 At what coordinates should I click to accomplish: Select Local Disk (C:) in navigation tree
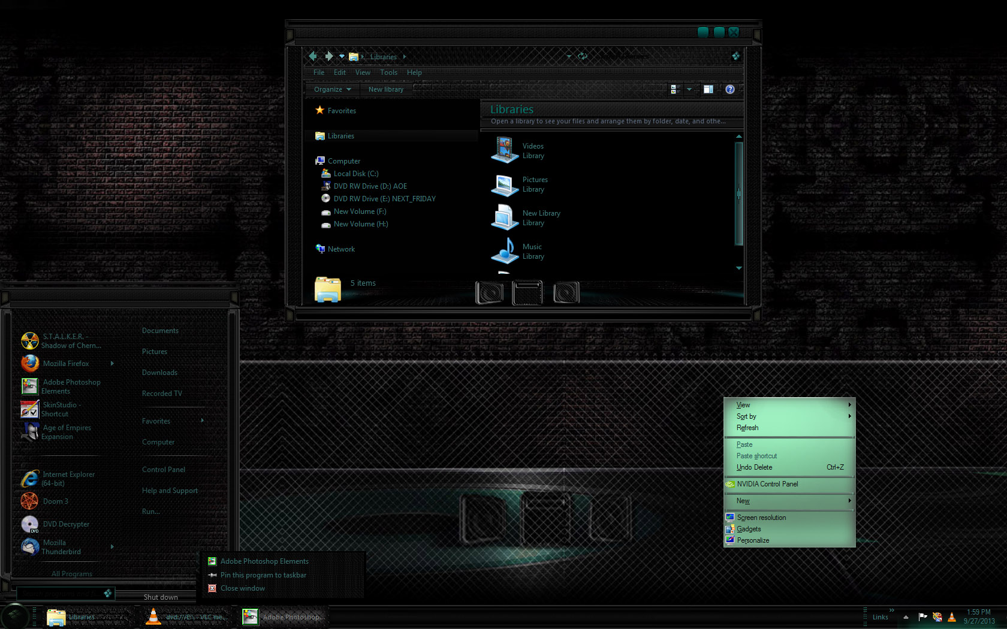pos(355,174)
